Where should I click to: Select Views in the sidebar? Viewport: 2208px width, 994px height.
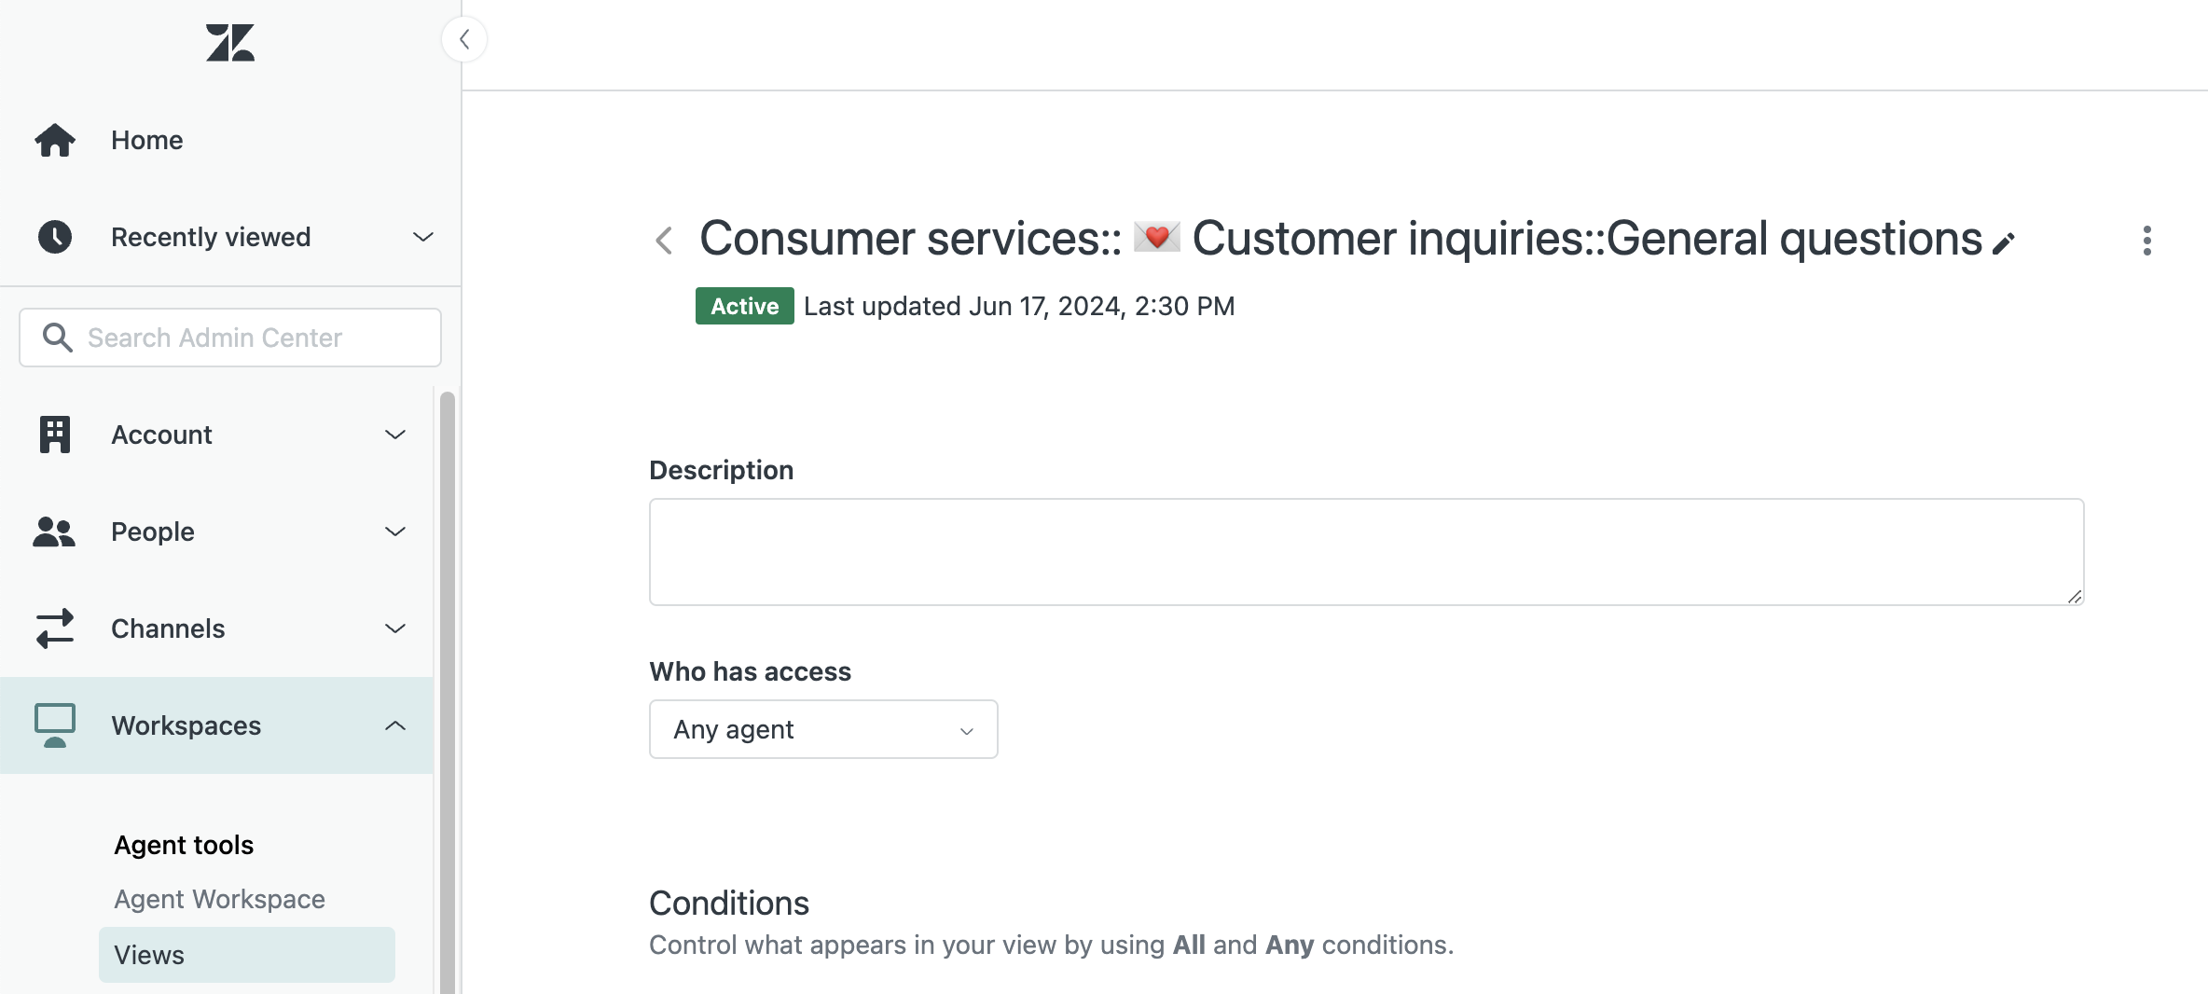coord(247,955)
